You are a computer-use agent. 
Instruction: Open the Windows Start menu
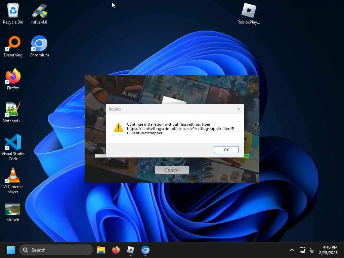tap(11, 250)
